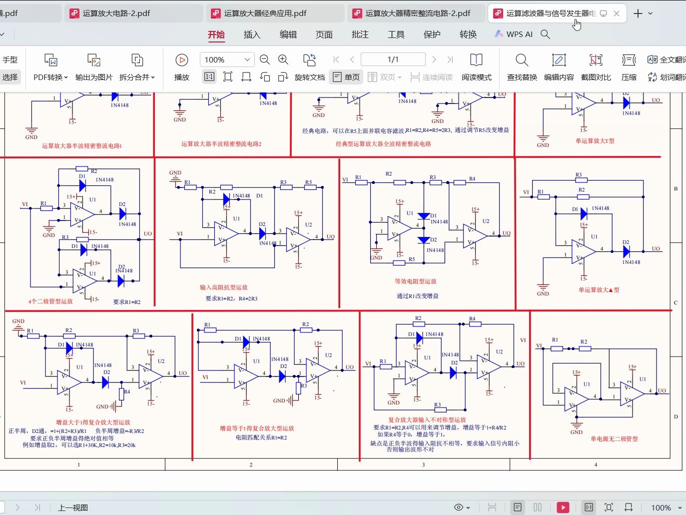This screenshot has height=515, width=686.
Task: Click 划词翻译 word selection translation
Action: tap(667, 77)
